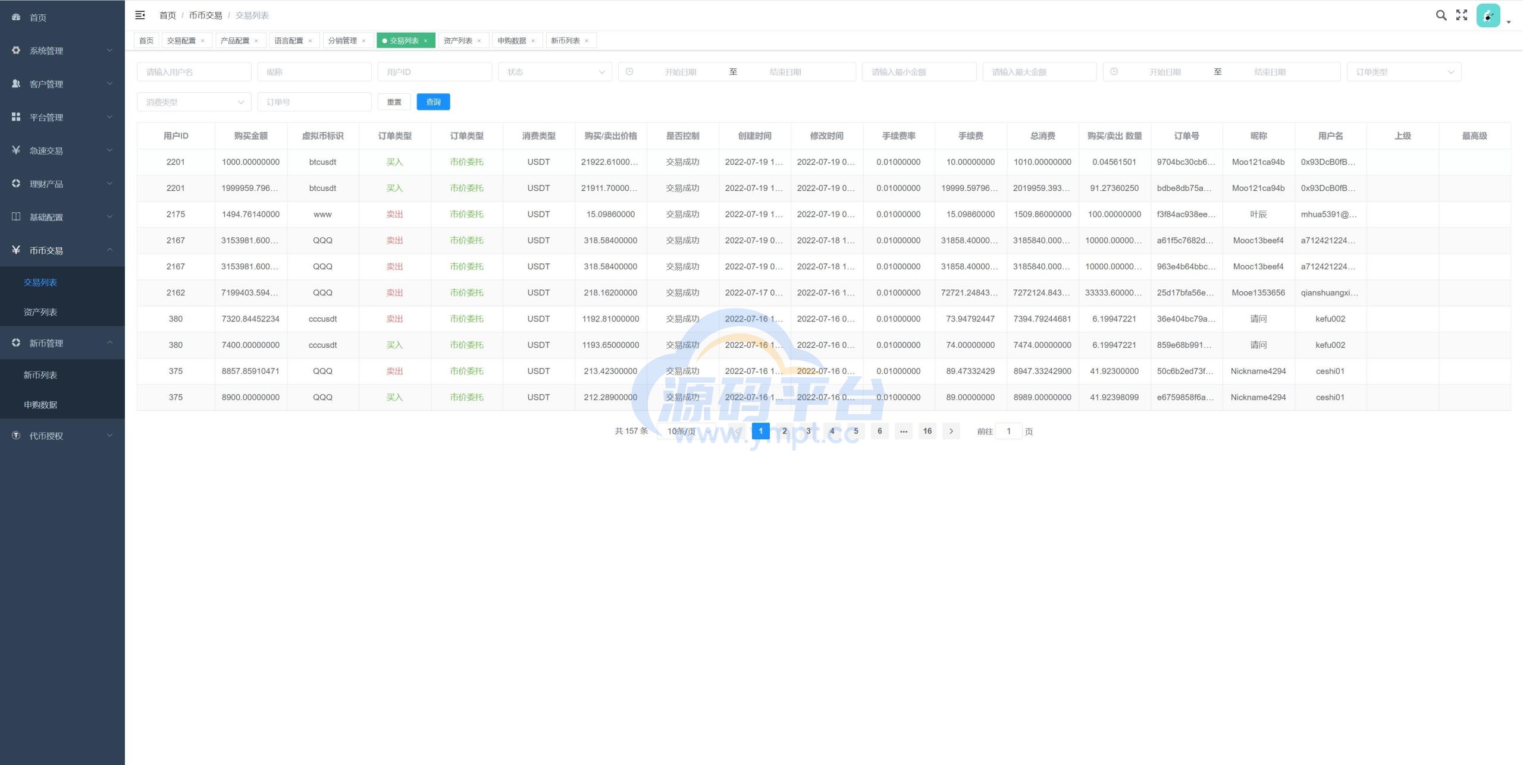The image size is (1523, 765).
Task: Open the 订单类型 dropdown filter
Action: (1404, 72)
